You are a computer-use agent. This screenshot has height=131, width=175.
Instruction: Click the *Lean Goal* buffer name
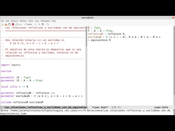[100, 107]
